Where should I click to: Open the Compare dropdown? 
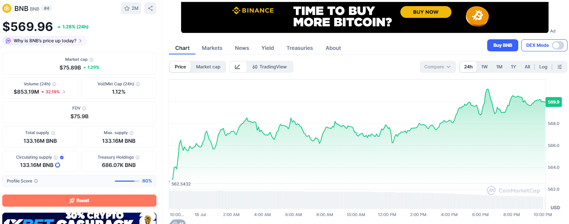[x=438, y=67]
